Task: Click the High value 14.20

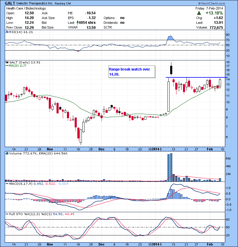Action: pos(29,18)
